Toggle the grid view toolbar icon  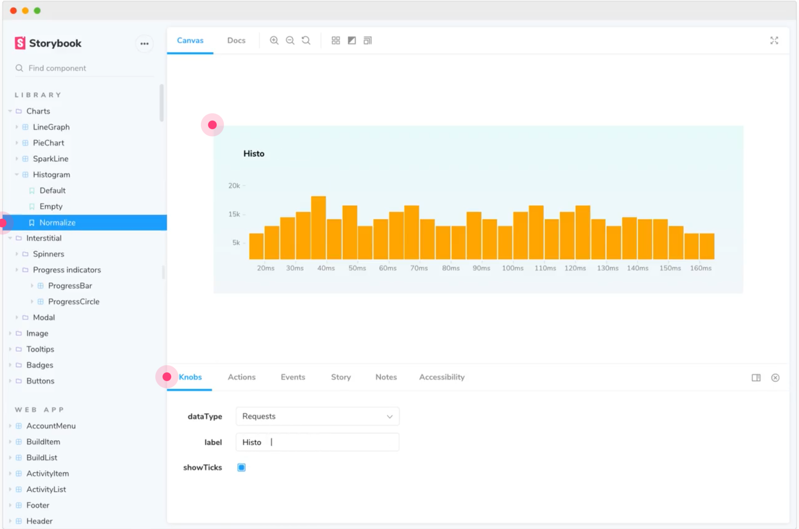pos(336,40)
